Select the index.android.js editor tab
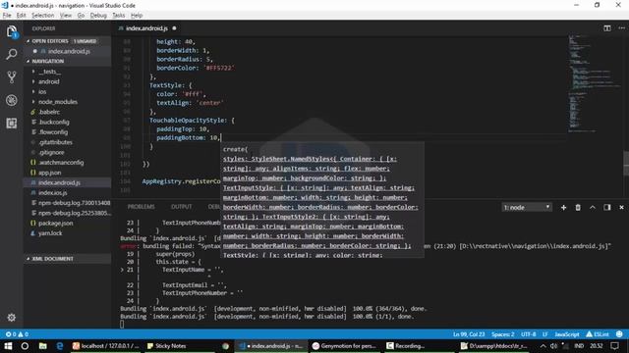This screenshot has width=629, height=353. (x=146, y=28)
